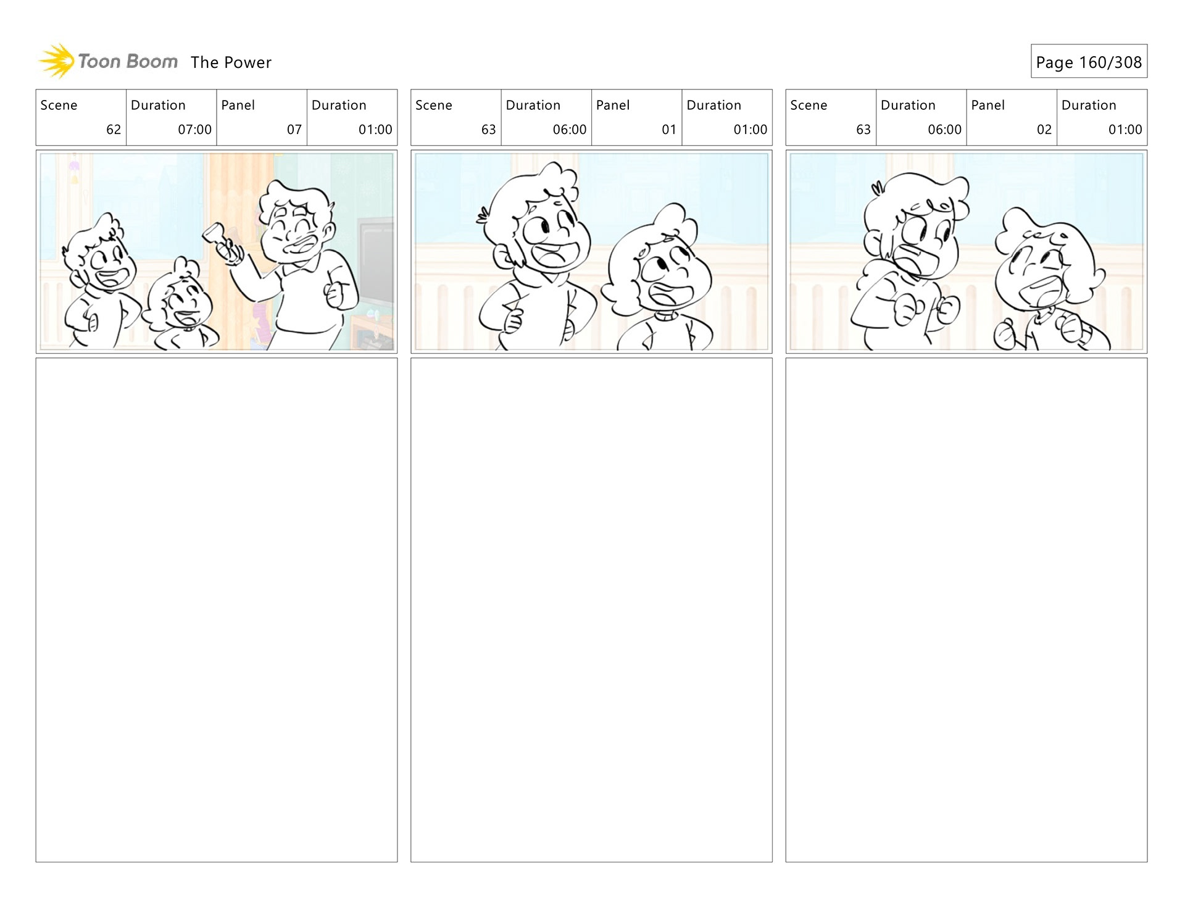Select the Scene 63 Panel 01 thumbnail
The height and width of the screenshot is (916, 1185).
pos(591,252)
